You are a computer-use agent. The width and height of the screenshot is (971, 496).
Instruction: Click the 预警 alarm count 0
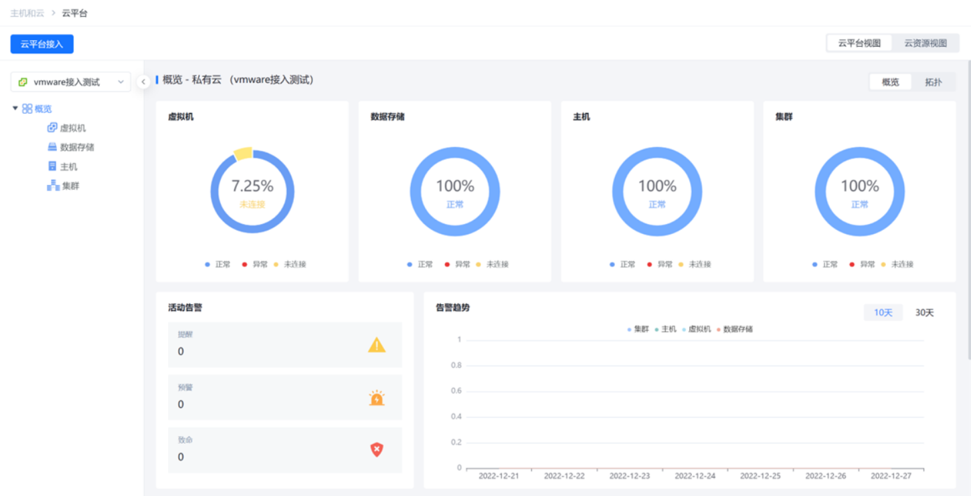coord(181,404)
